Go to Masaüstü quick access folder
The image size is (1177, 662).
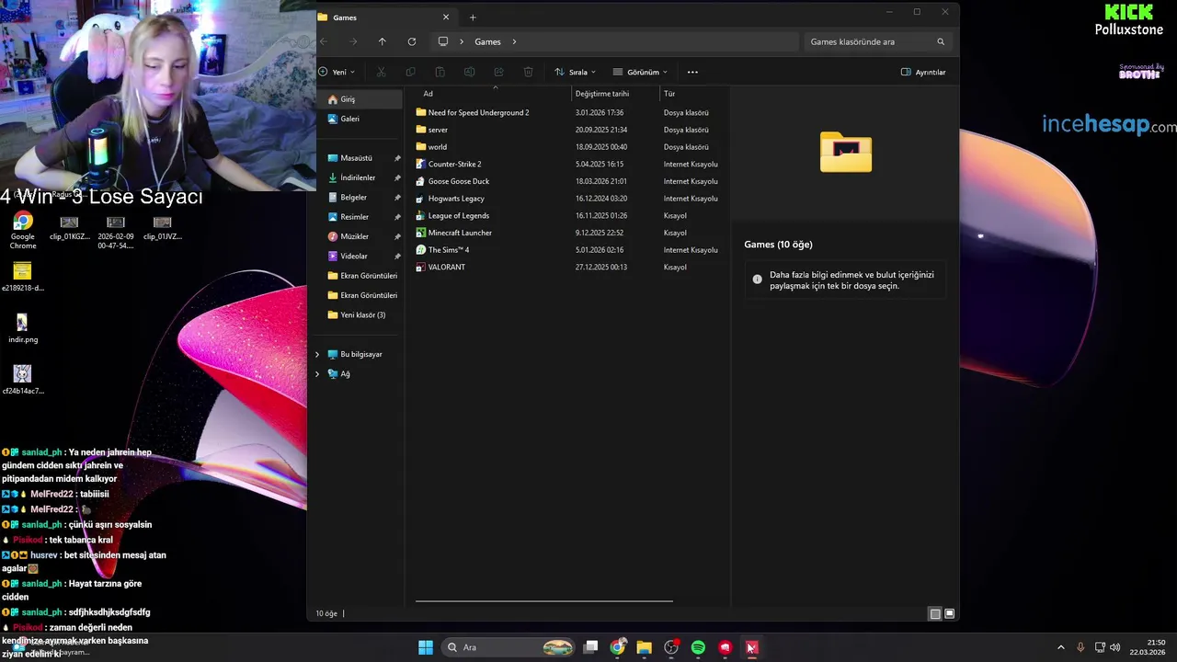point(360,158)
